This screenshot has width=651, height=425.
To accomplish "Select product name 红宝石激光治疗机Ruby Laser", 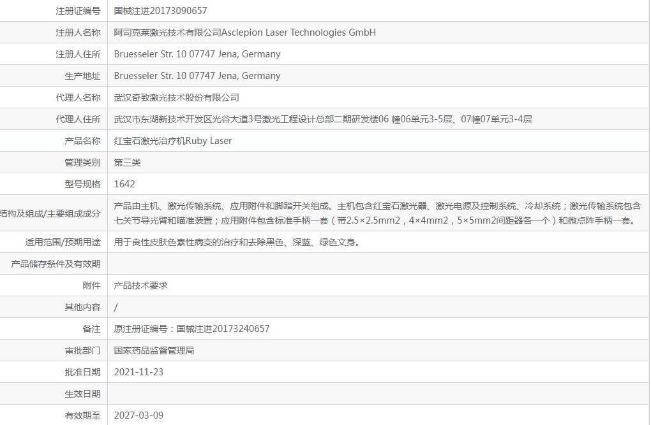I will click(x=173, y=141).
